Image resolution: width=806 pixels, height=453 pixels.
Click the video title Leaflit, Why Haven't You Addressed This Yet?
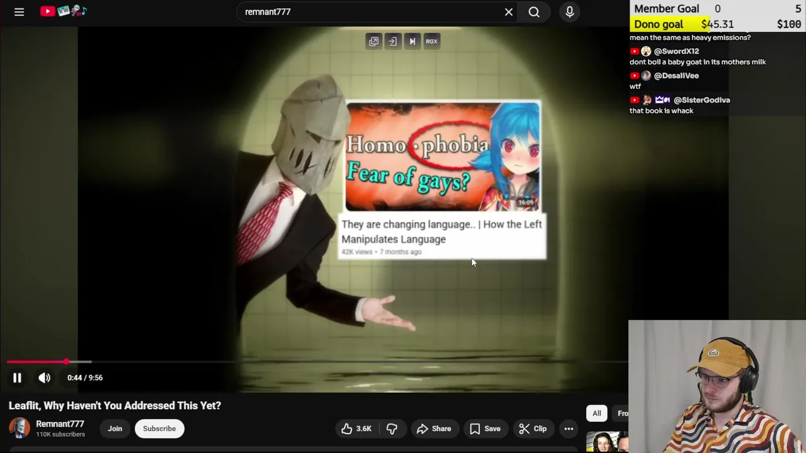pos(115,406)
